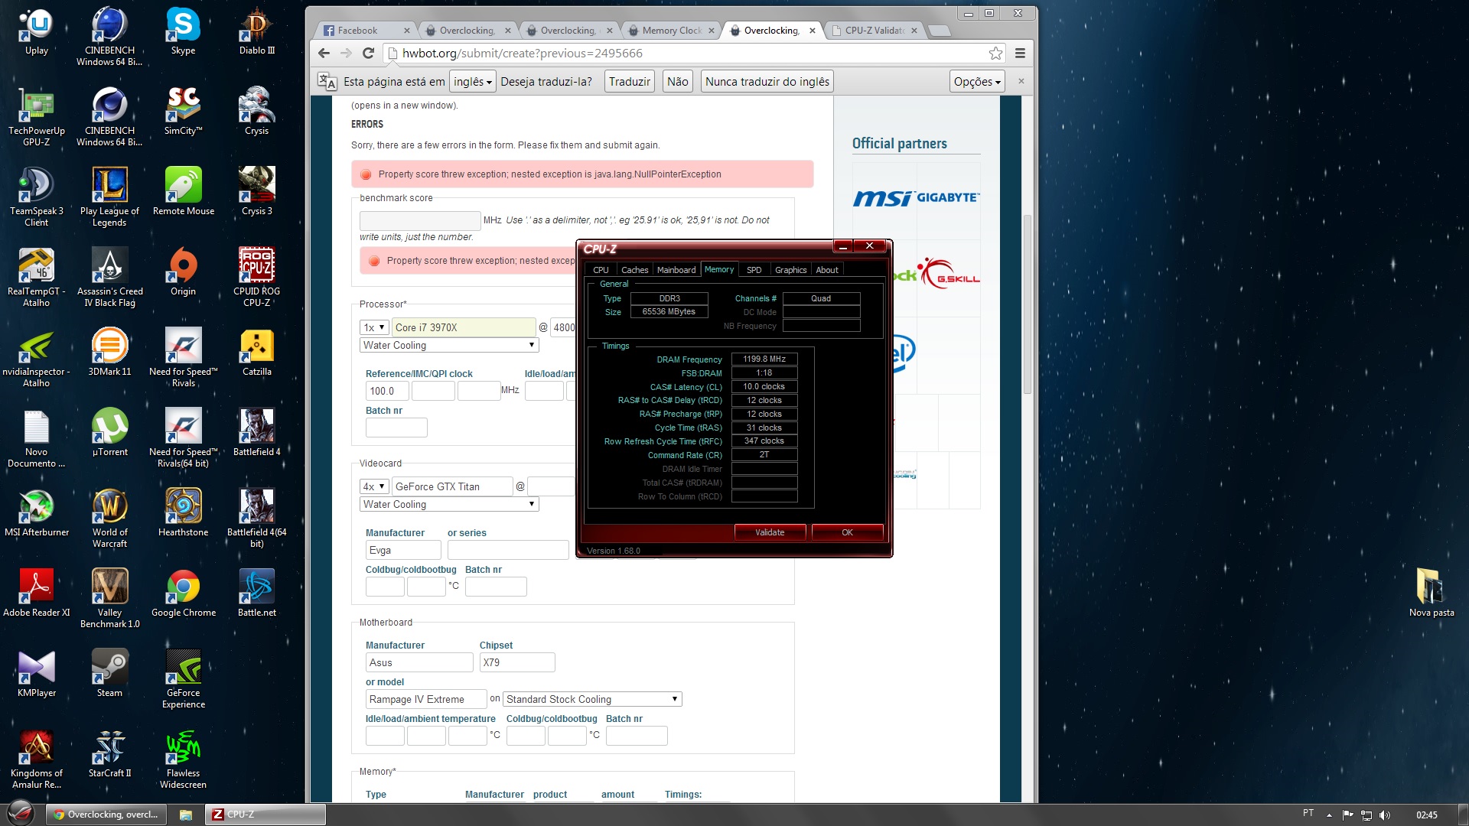
Task: Click the Não translate button
Action: 677,82
